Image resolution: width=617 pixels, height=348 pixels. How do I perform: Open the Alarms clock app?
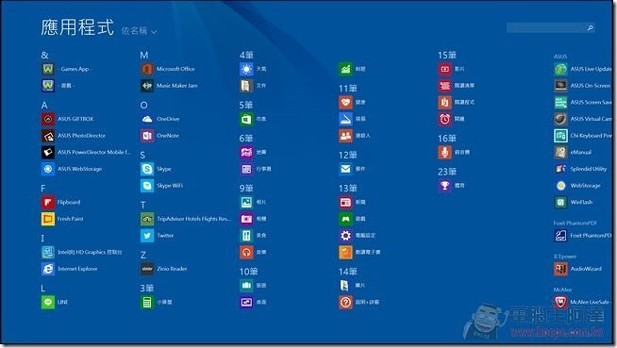coord(452,119)
